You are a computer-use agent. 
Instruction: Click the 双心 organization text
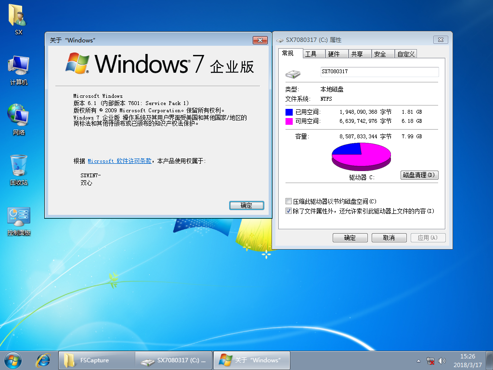pyautogui.click(x=86, y=183)
